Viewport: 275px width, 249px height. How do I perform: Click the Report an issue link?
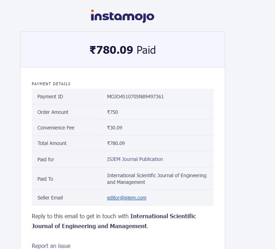coord(51,246)
